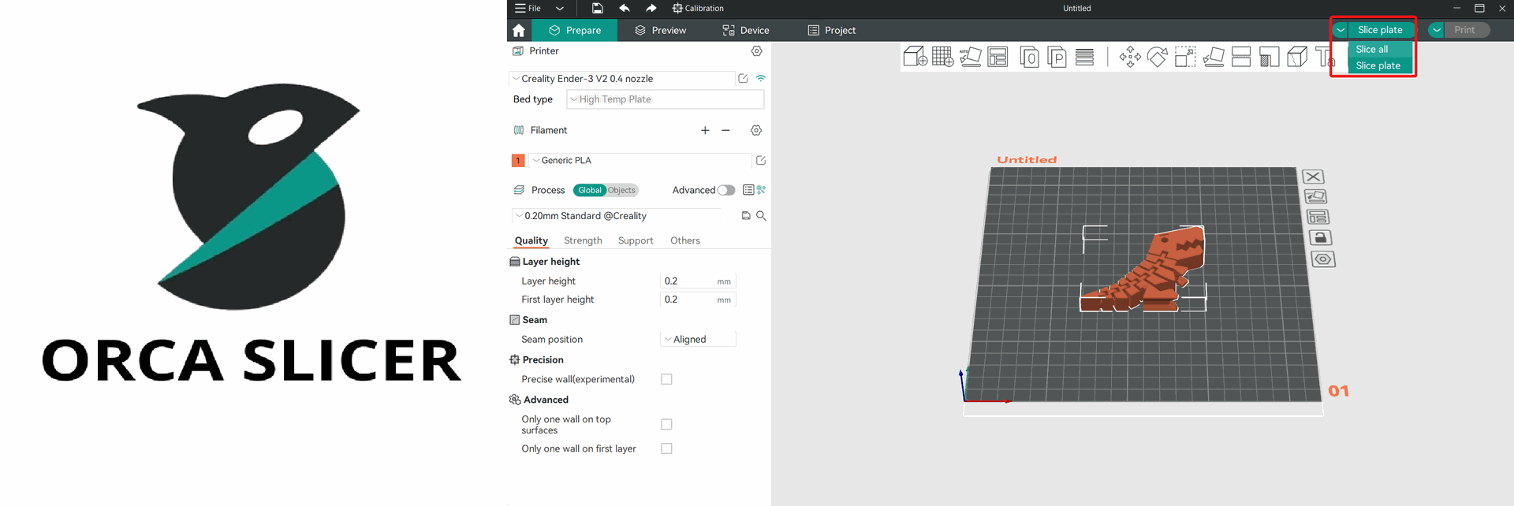The width and height of the screenshot is (1514, 506).
Task: Click the Save project icon in title bar
Action: (x=597, y=8)
